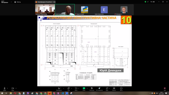The width and height of the screenshot is (169, 95).
Task: Click the shared slide number 10 badge
Action: tap(126, 20)
